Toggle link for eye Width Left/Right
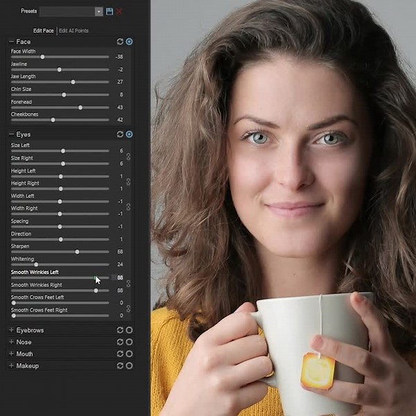Image resolution: width=416 pixels, height=416 pixels. click(128, 207)
